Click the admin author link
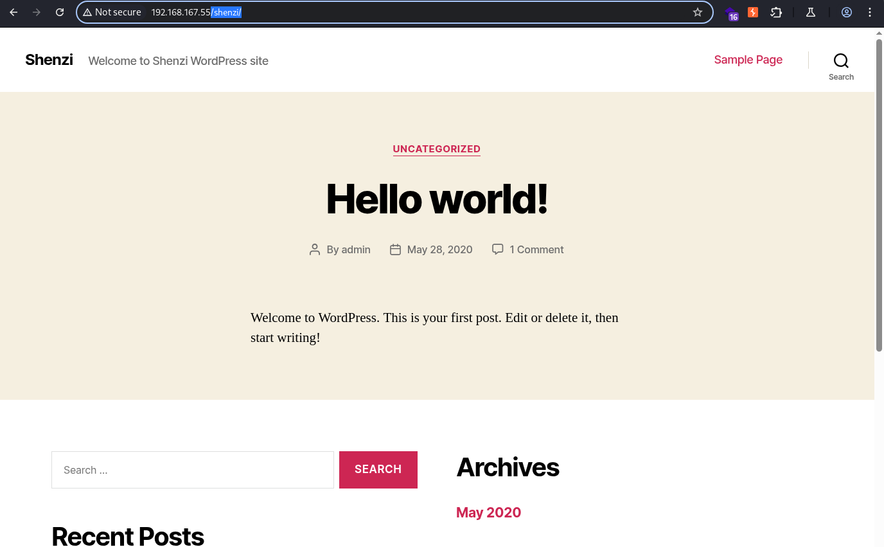884x547 pixels. coord(356,249)
